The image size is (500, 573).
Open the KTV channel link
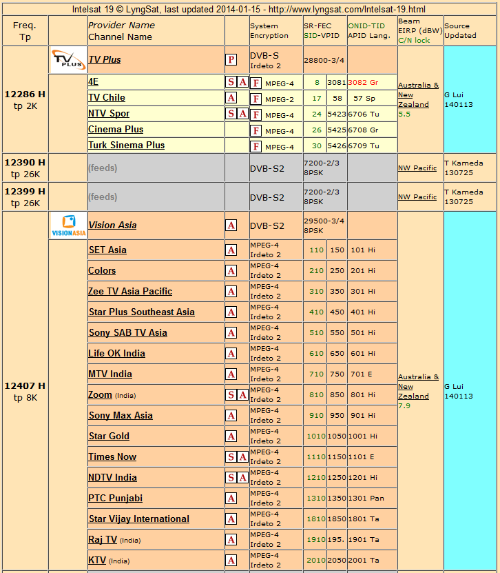pos(97,560)
